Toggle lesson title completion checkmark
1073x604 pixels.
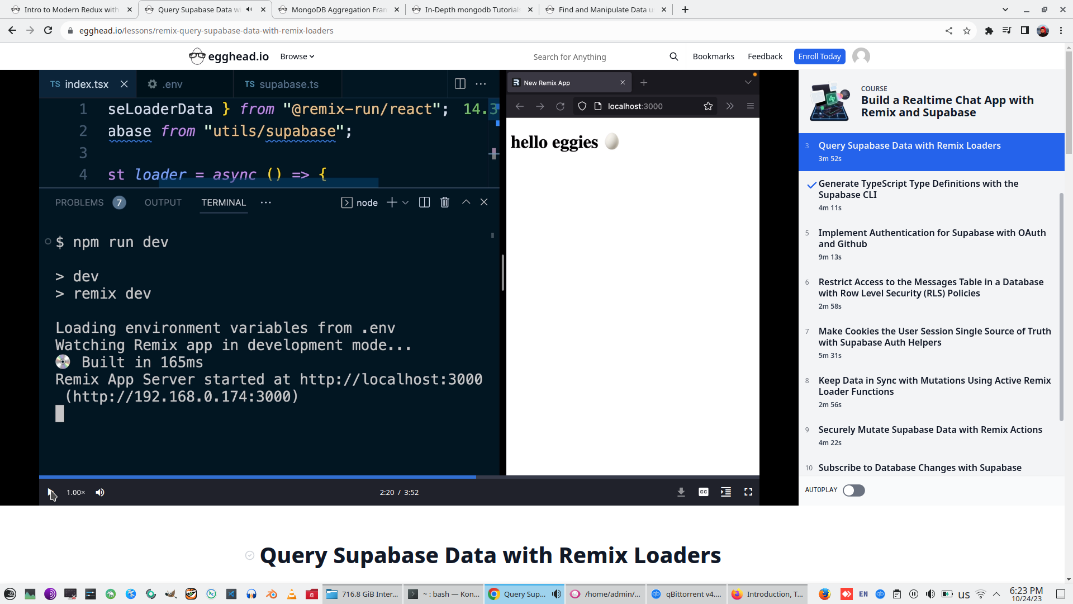point(250,555)
